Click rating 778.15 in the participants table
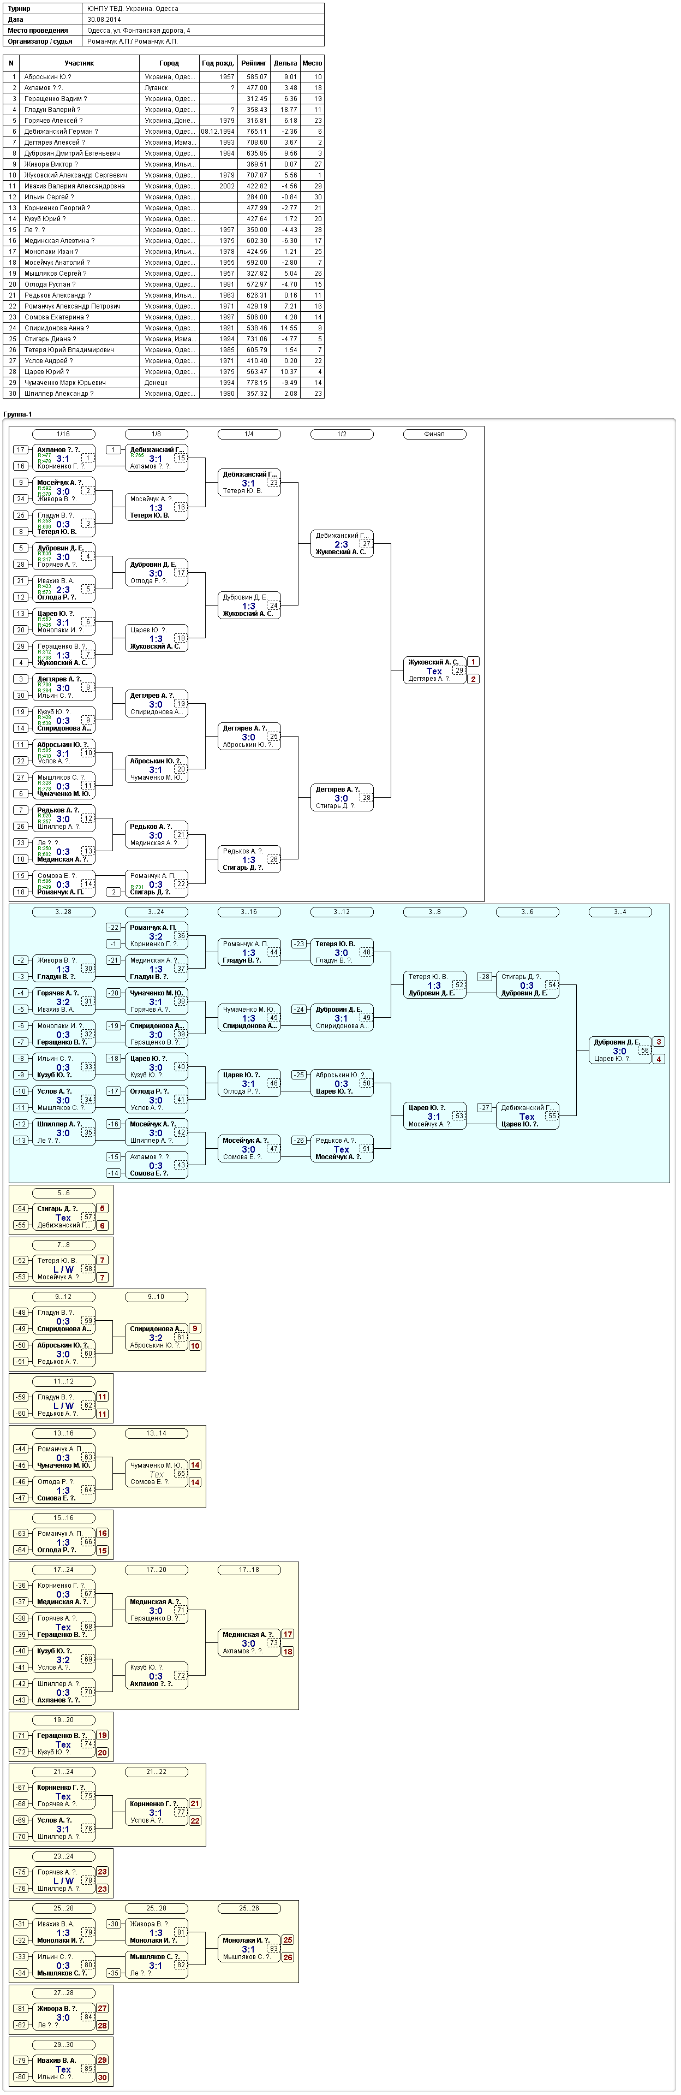 pyautogui.click(x=256, y=382)
